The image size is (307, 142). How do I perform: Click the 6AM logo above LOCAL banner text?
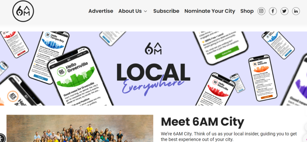tap(153, 49)
